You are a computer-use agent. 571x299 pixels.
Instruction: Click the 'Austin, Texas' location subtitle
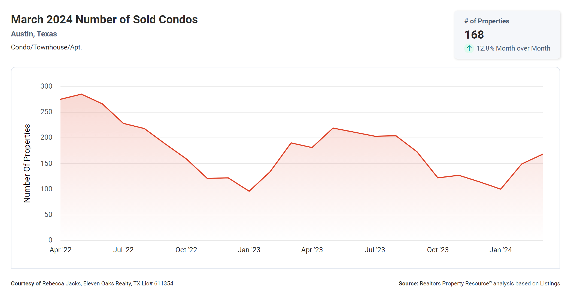[x=34, y=34]
